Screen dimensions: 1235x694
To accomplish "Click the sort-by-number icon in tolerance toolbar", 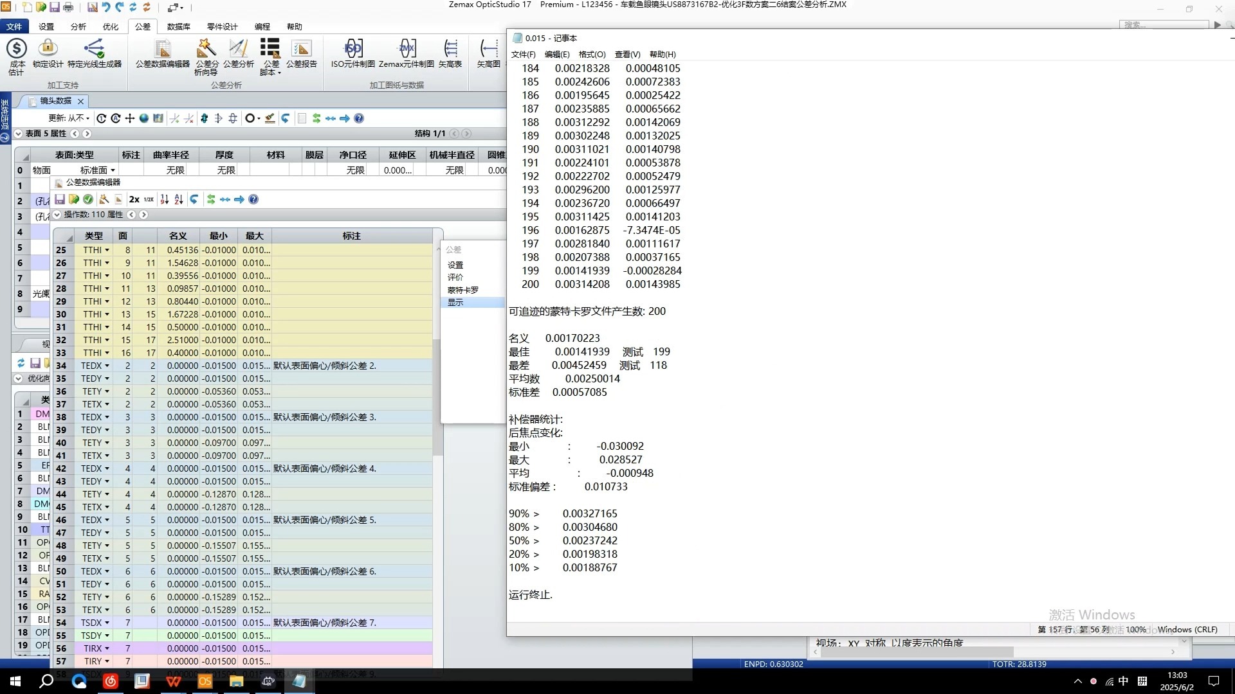I will tap(165, 200).
